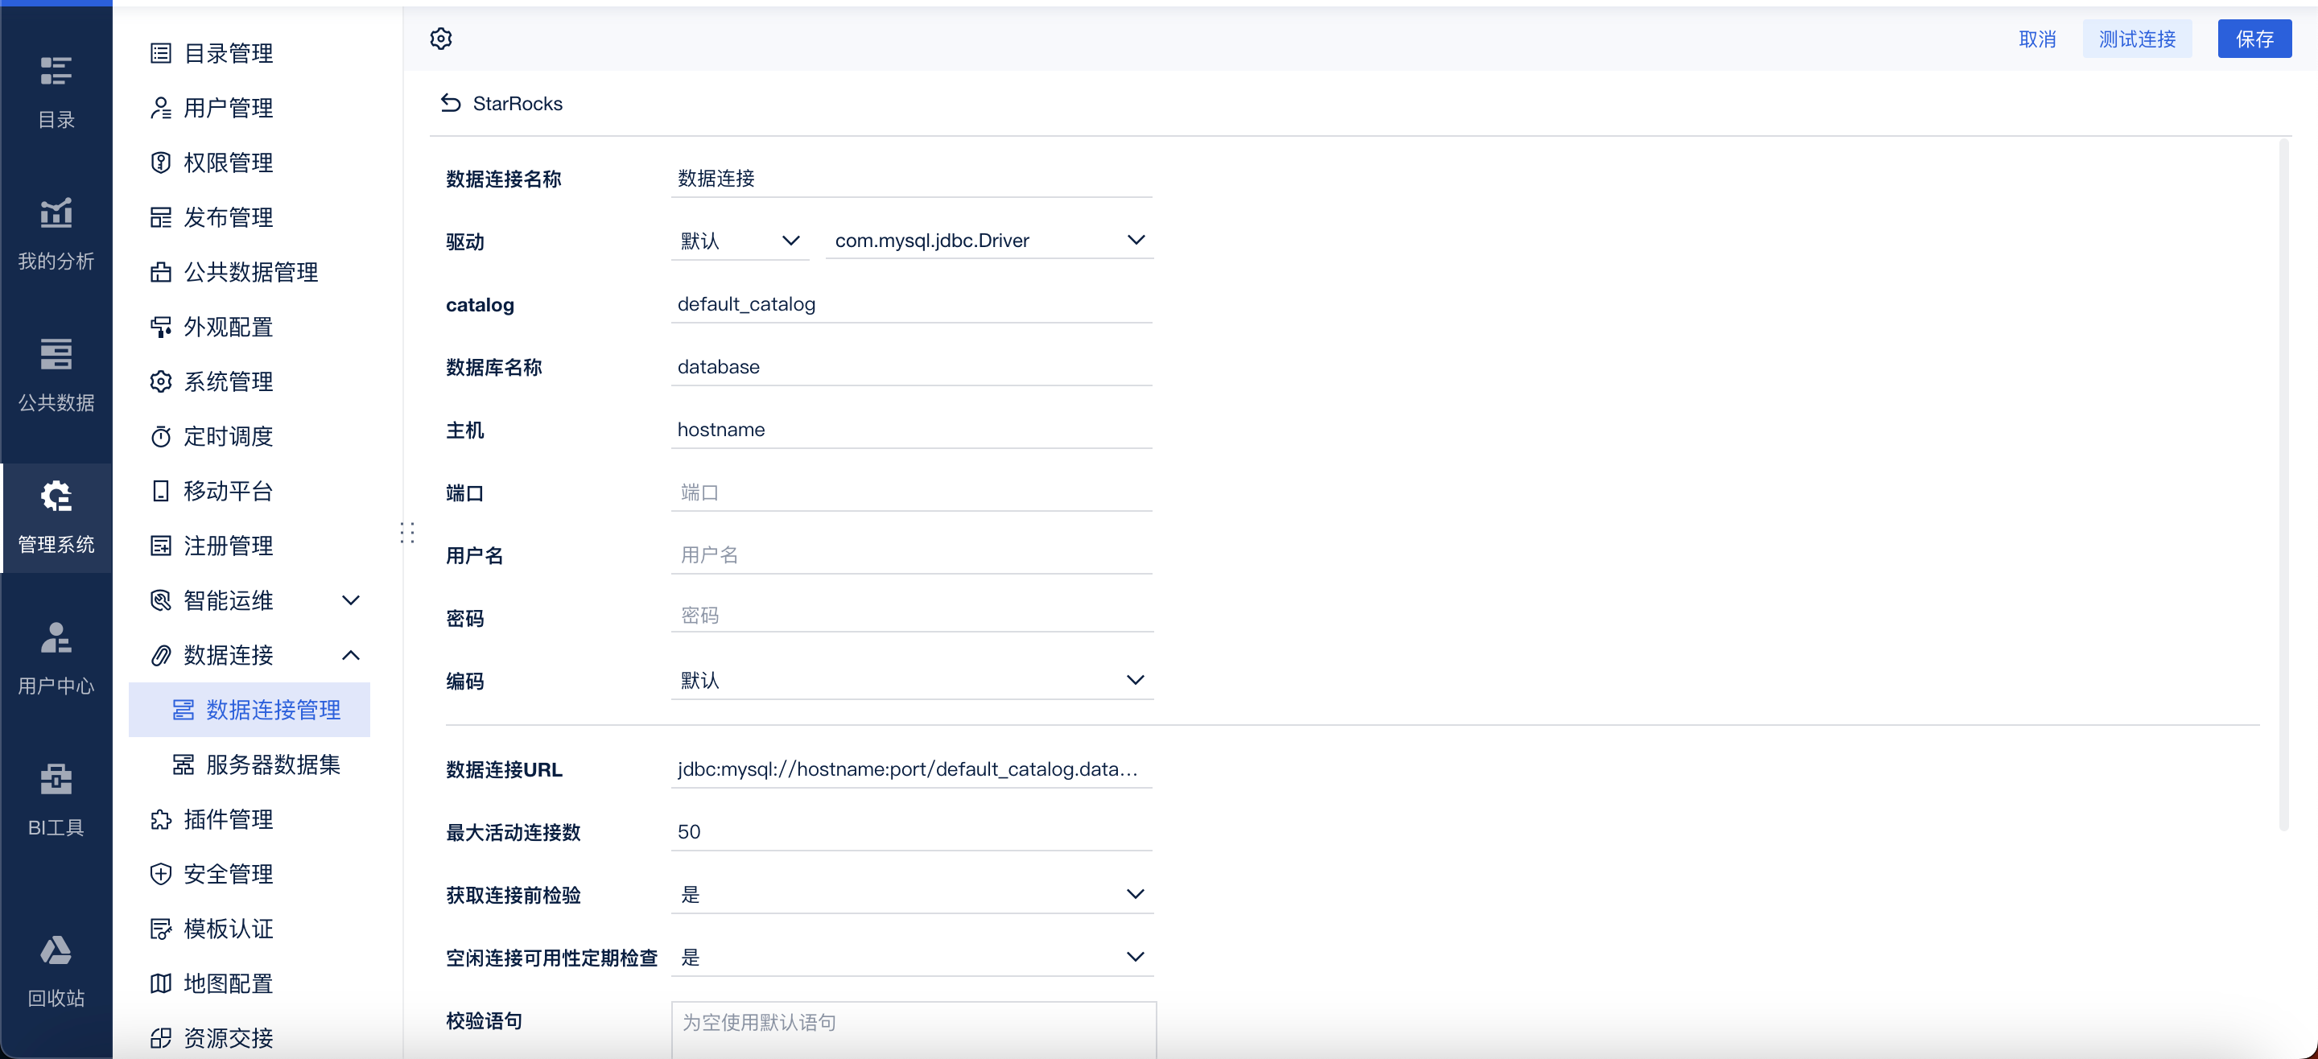This screenshot has height=1059, width=2318.
Task: Open 空闲连接可用性定期检查 dropdown
Action: point(912,958)
